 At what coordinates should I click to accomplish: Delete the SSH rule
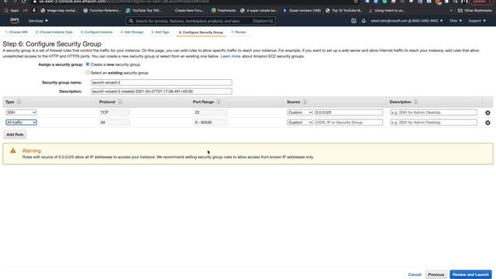tap(487, 112)
